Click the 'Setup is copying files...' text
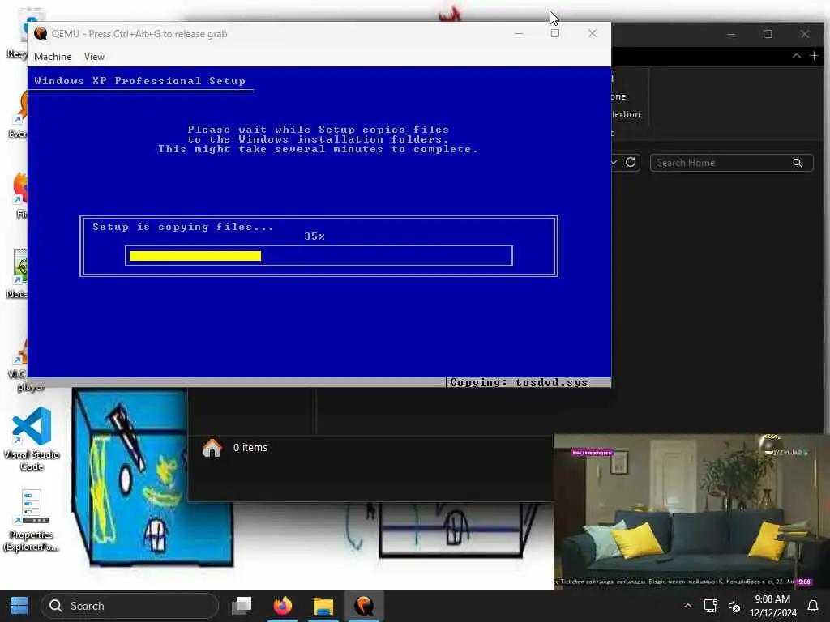 (x=183, y=227)
